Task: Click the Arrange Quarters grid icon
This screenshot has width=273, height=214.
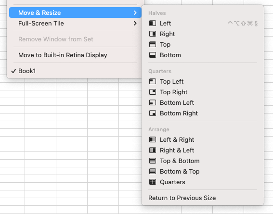Action: 153,182
